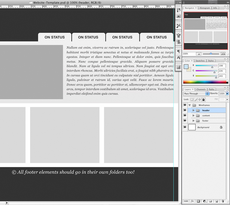Toggle lock position

pos(200,99)
